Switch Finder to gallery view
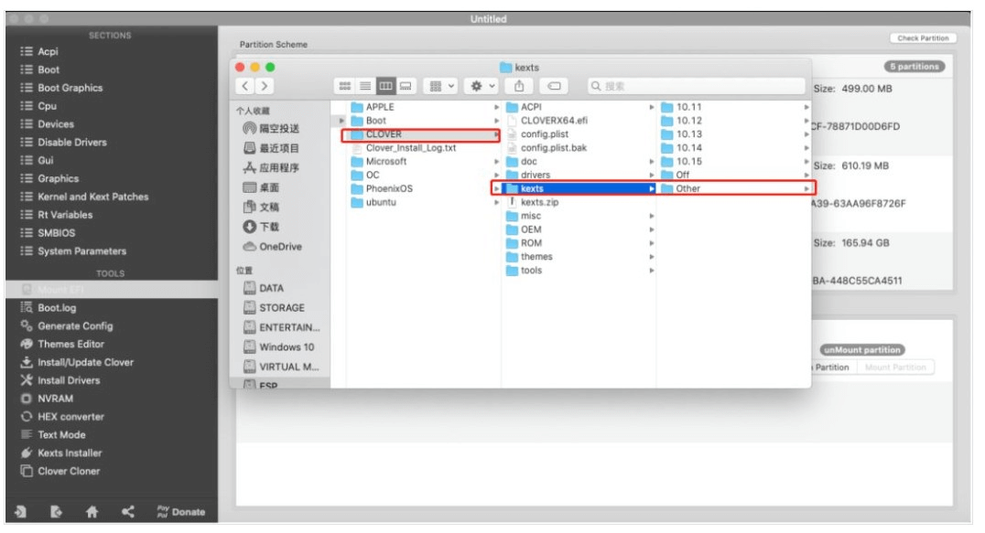Image resolution: width=985 pixels, height=533 pixels. (x=406, y=86)
